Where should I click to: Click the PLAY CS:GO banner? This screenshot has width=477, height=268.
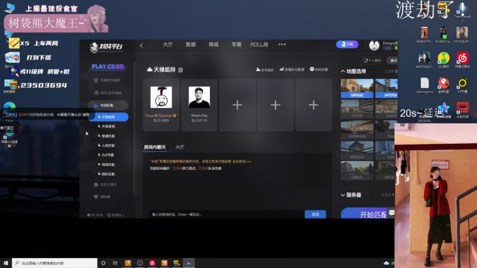coord(108,67)
